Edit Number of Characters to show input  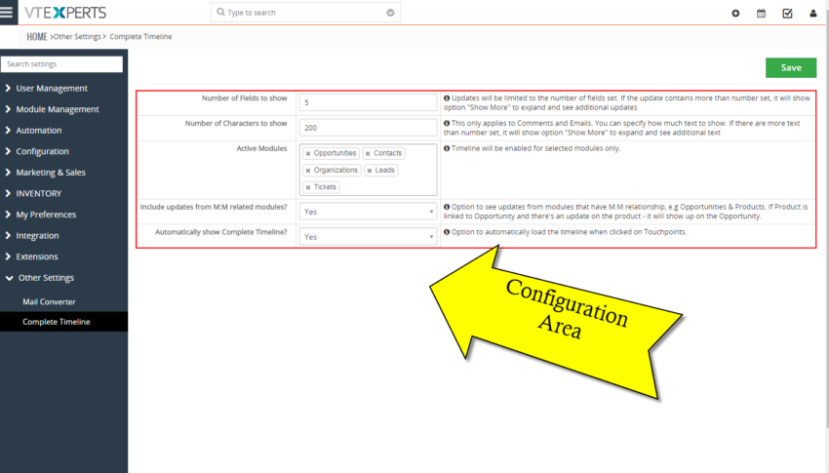tap(368, 128)
